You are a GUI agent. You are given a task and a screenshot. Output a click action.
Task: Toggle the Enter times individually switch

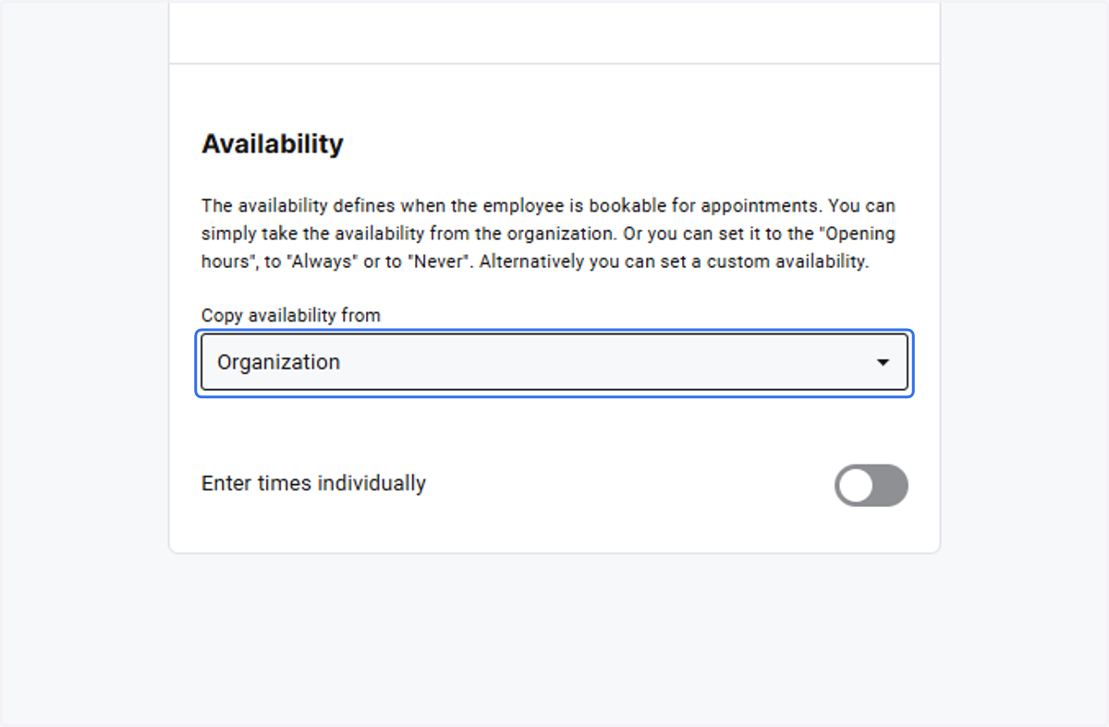pyautogui.click(x=871, y=485)
